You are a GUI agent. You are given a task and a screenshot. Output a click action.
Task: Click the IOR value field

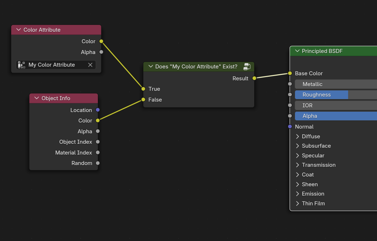tap(336, 106)
